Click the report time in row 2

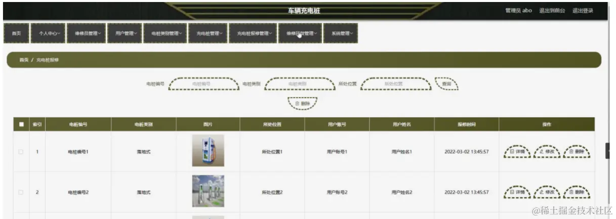tap(467, 192)
